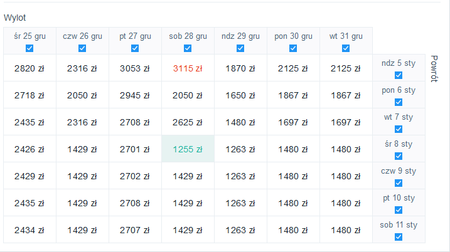Screen dimensions: 450x252
Task: Pick the 2945 zł fare cell
Action: point(135,95)
